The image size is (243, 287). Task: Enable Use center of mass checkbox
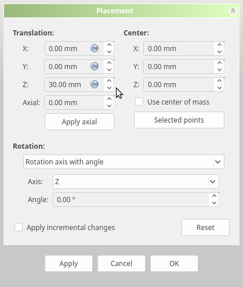pos(139,102)
